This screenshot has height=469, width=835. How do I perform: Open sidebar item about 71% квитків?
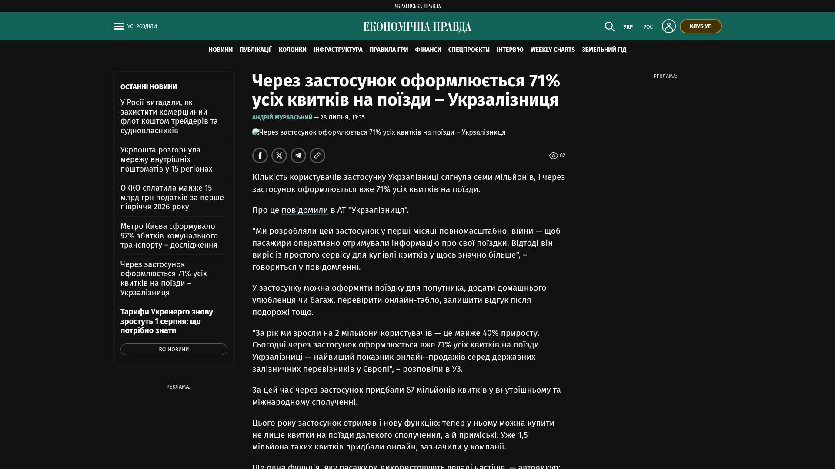164,279
